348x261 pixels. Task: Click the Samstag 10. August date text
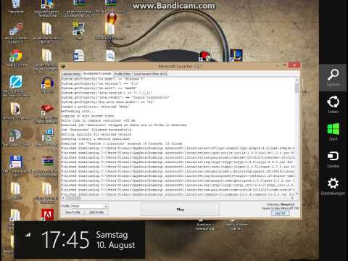coord(115,240)
